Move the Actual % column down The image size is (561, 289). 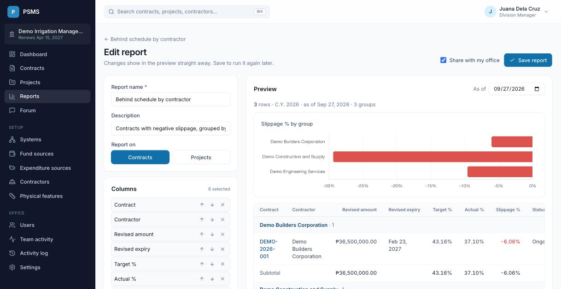(x=212, y=279)
